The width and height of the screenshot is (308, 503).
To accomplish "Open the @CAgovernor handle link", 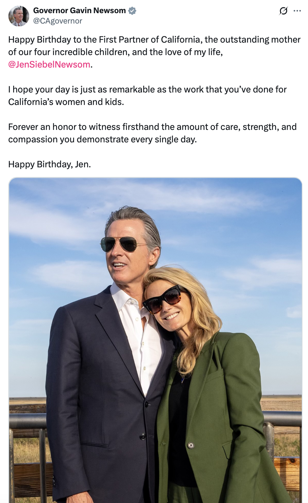I will [58, 21].
